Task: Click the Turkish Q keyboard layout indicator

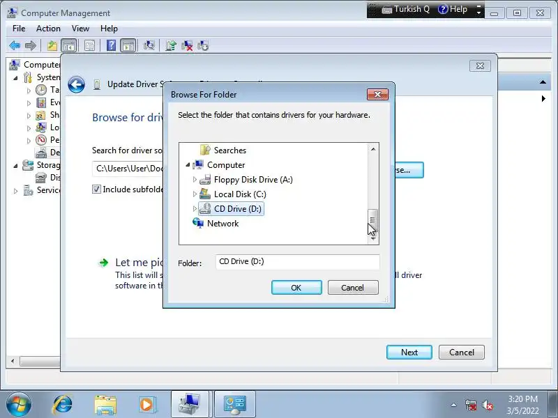Action: 406,9
